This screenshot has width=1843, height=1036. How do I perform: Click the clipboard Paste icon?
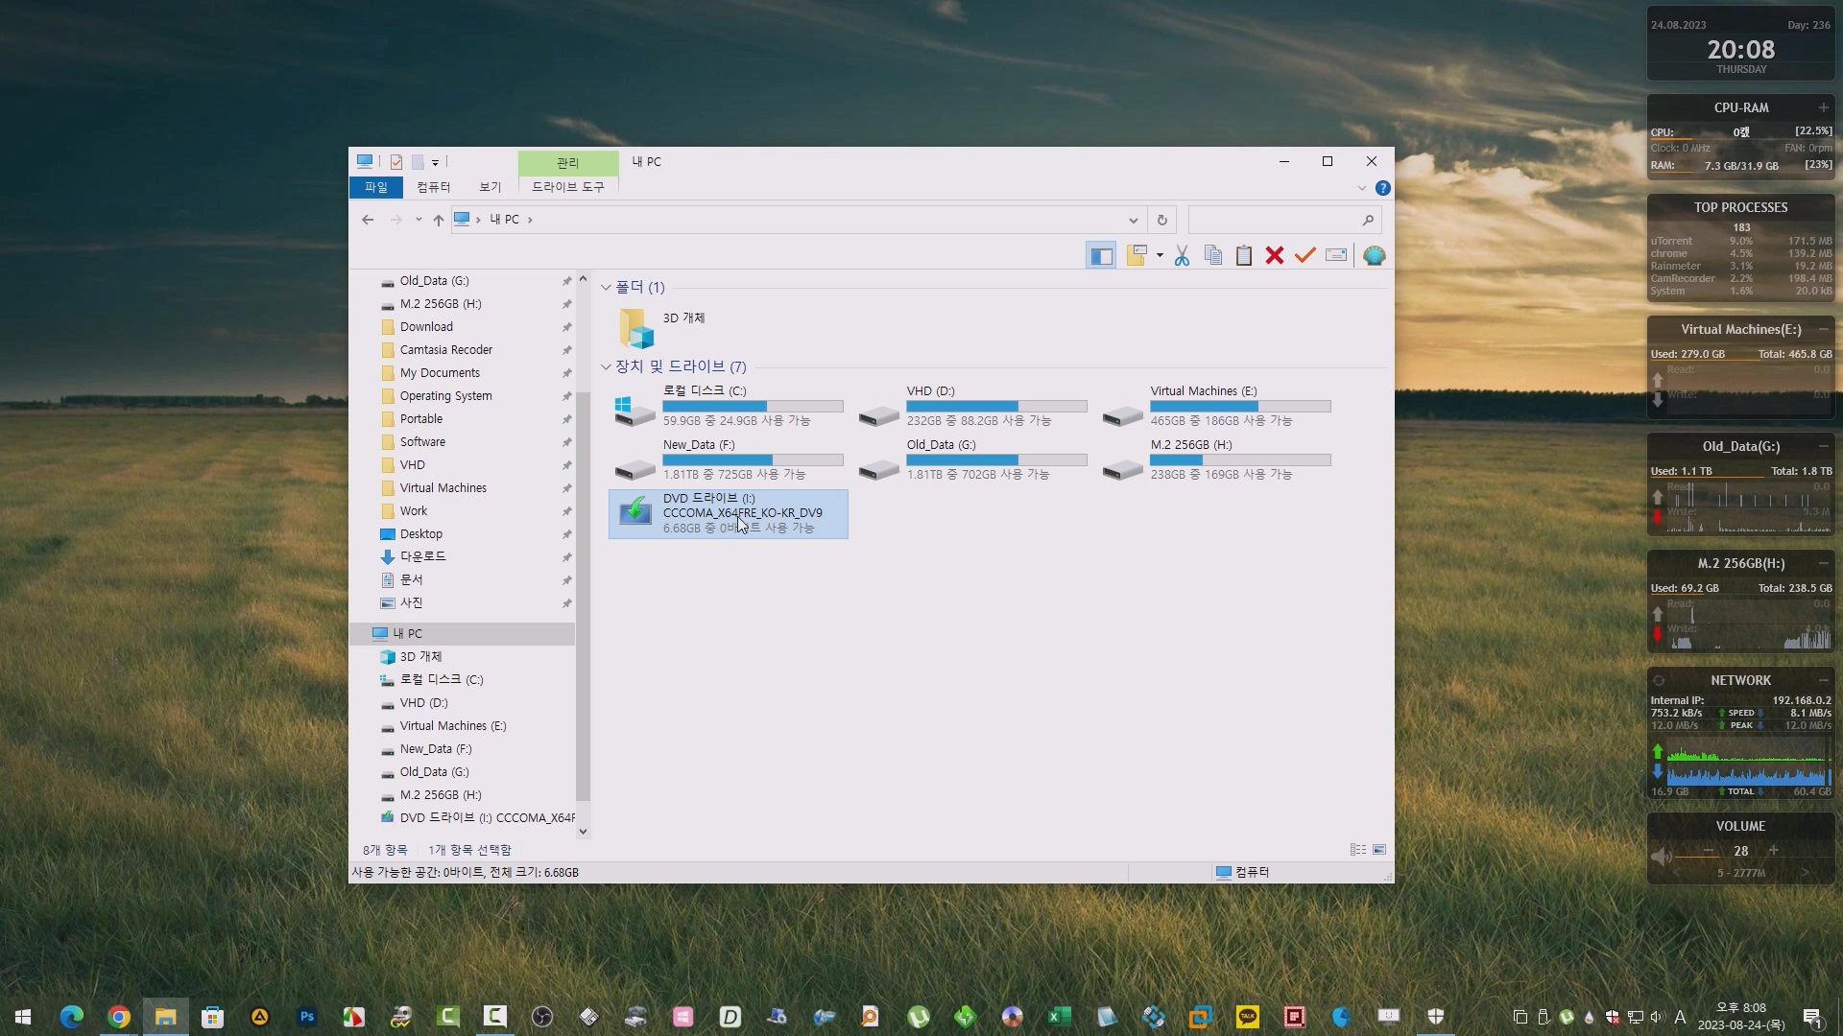[x=1244, y=255]
